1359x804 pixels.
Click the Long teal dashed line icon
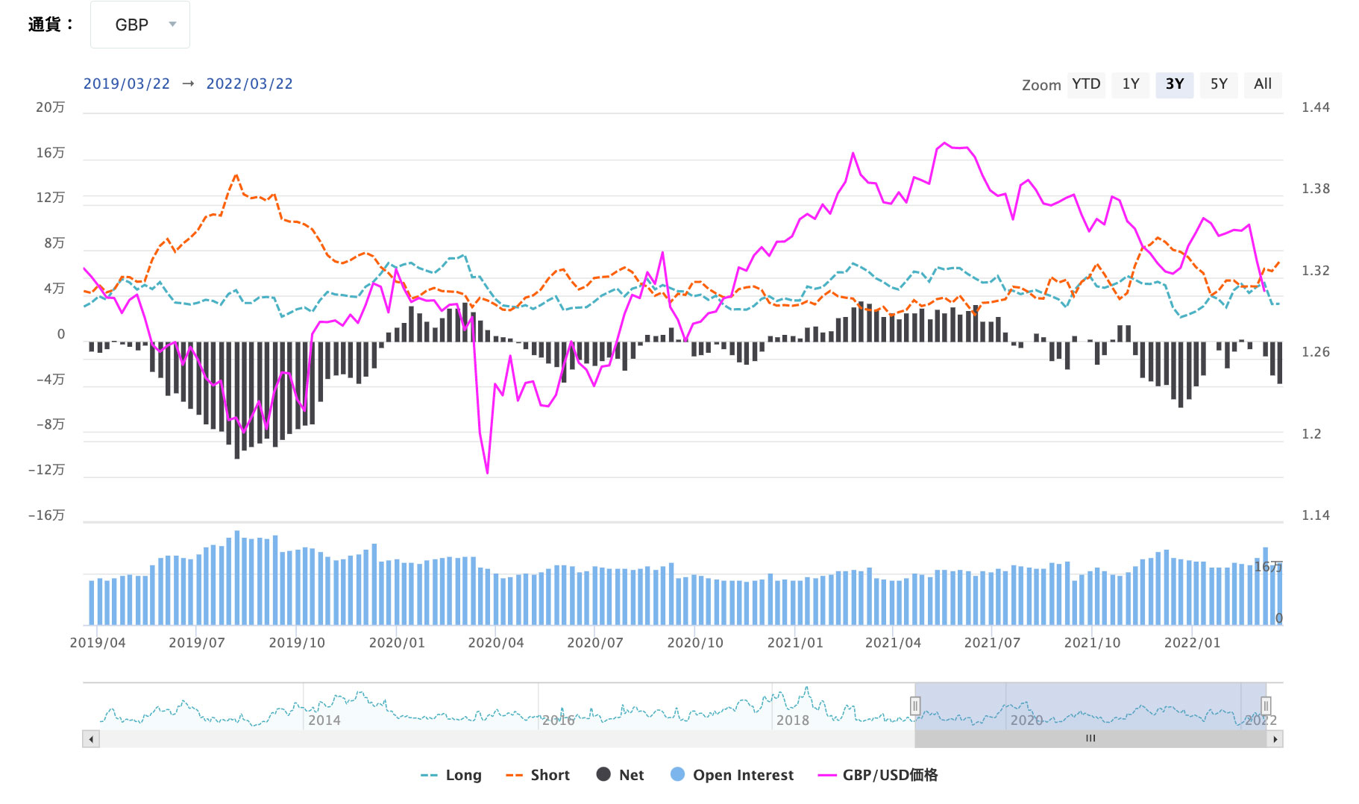coord(429,776)
